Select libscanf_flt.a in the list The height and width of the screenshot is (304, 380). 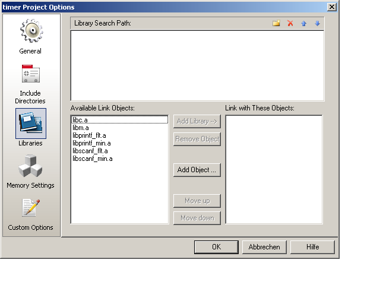pos(120,151)
